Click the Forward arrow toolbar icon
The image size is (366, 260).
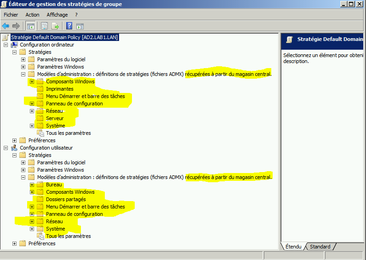(16, 26)
